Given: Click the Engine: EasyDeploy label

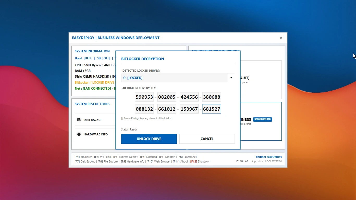Looking at the screenshot, I should click(x=269, y=157).
